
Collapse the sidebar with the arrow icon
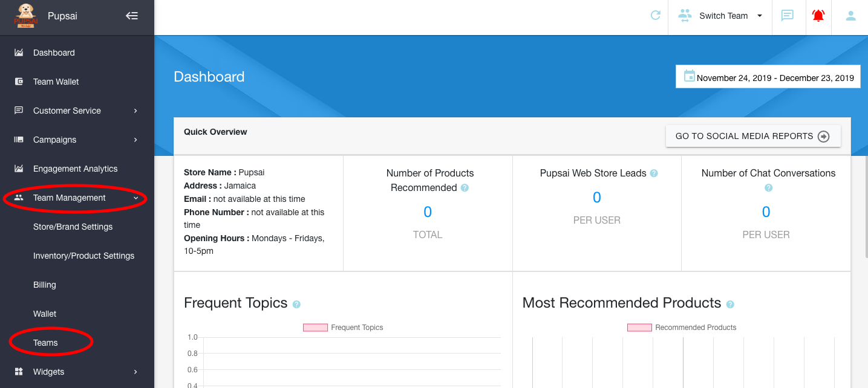point(132,16)
